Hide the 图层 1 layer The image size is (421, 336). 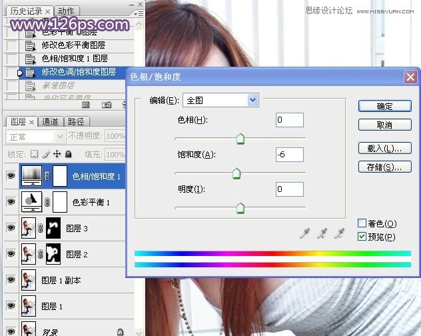tap(11, 305)
